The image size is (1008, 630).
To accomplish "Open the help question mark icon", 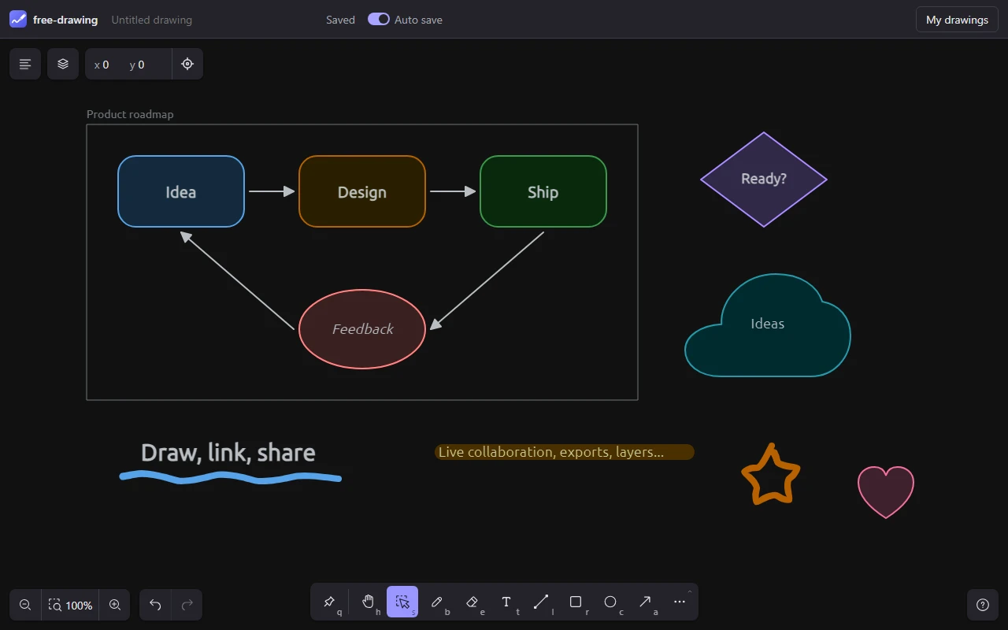I will pos(983,605).
